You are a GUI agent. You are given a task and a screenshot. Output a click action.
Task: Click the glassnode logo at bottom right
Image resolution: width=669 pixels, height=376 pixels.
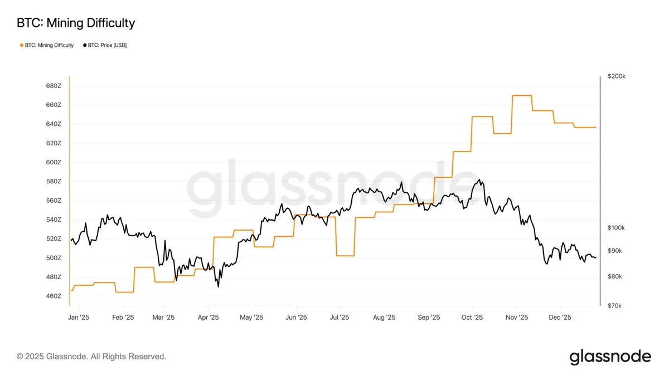pos(610,357)
